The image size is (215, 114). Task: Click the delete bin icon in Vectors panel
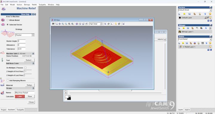(x=205, y=14)
